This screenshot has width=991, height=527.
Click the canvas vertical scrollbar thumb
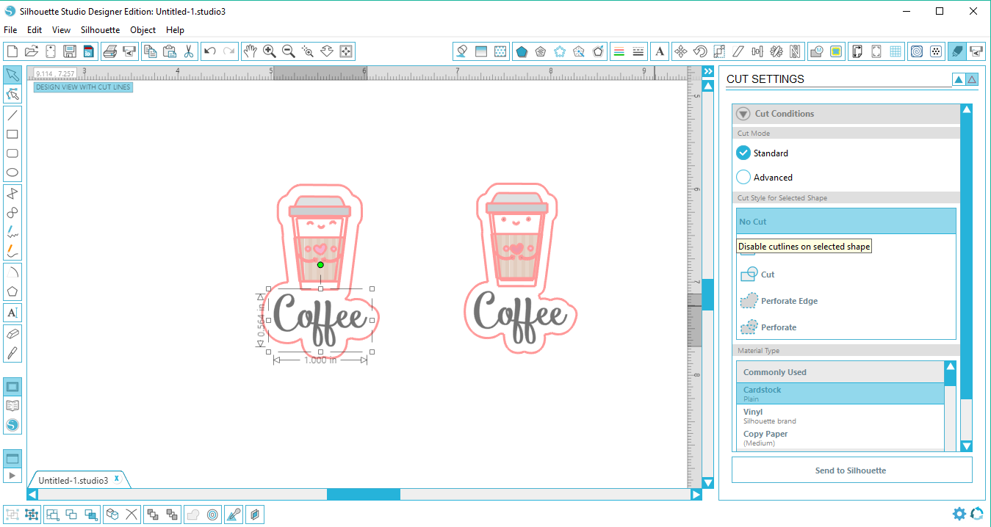pos(707,294)
